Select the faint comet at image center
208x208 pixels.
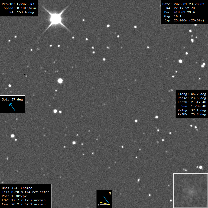104,104
